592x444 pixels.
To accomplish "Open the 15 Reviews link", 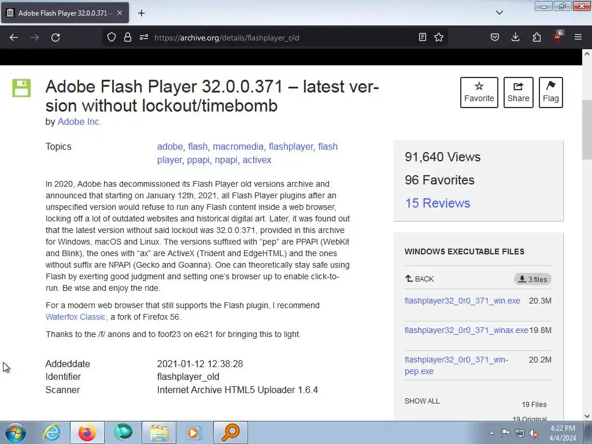I will [438, 203].
